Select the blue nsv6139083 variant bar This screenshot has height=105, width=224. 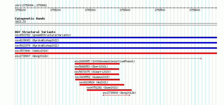(x=116, y=43)
